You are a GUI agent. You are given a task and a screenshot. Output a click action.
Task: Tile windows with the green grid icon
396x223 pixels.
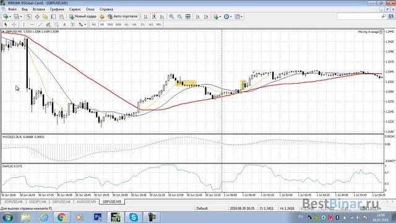[x=188, y=17]
